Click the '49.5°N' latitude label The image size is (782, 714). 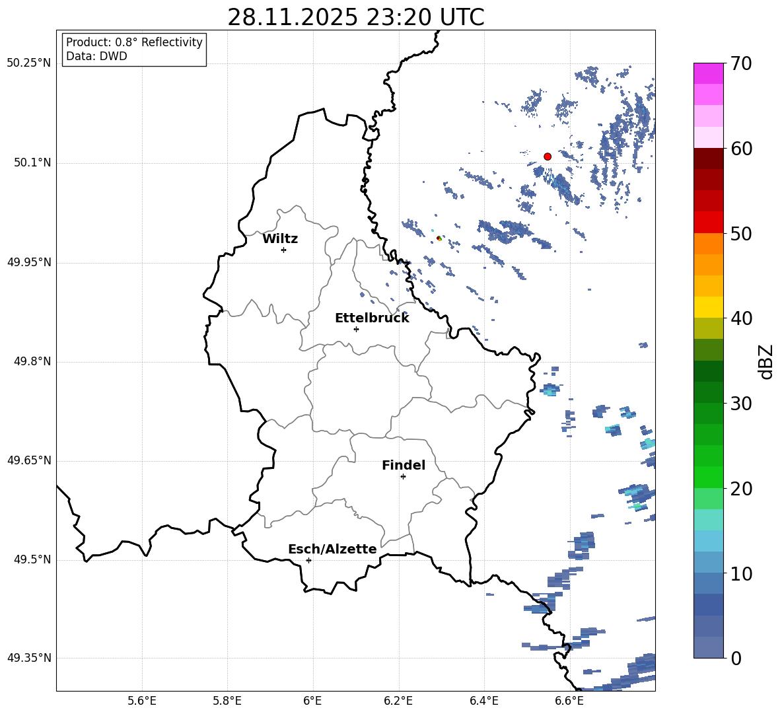[x=32, y=559]
